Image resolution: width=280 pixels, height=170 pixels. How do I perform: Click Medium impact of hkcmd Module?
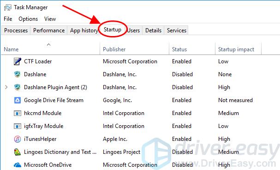coord(228,113)
